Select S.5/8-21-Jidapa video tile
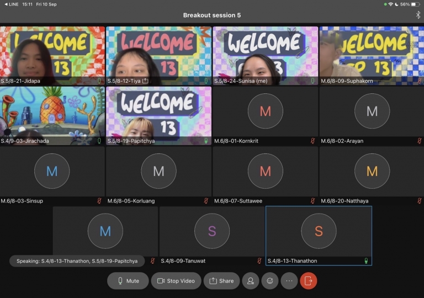This screenshot has height=298, width=424. [x=52, y=56]
